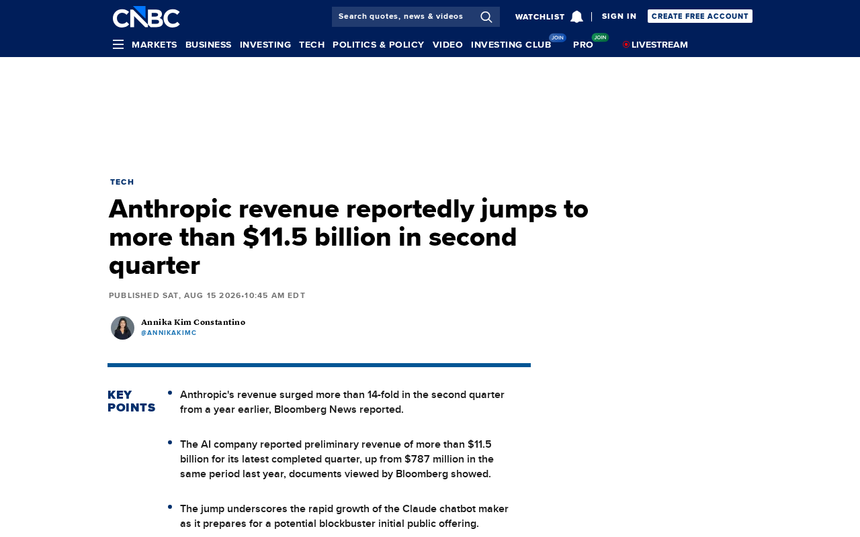
Task: Open the Business section
Action: tap(208, 44)
